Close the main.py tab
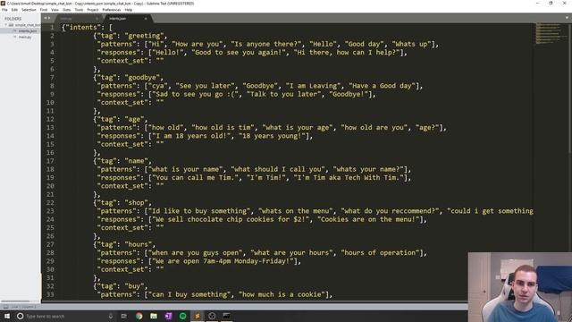Image resolution: width=572 pixels, height=322 pixels. pyautogui.click(x=97, y=18)
